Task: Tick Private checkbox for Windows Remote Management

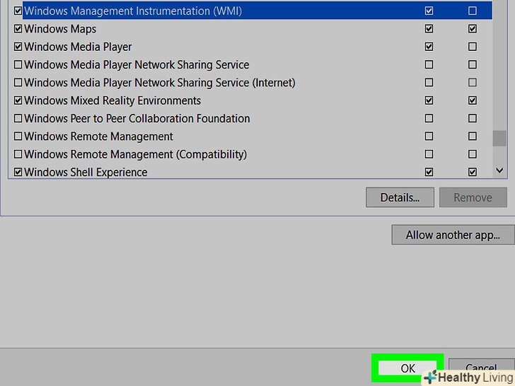Action: pyautogui.click(x=429, y=136)
